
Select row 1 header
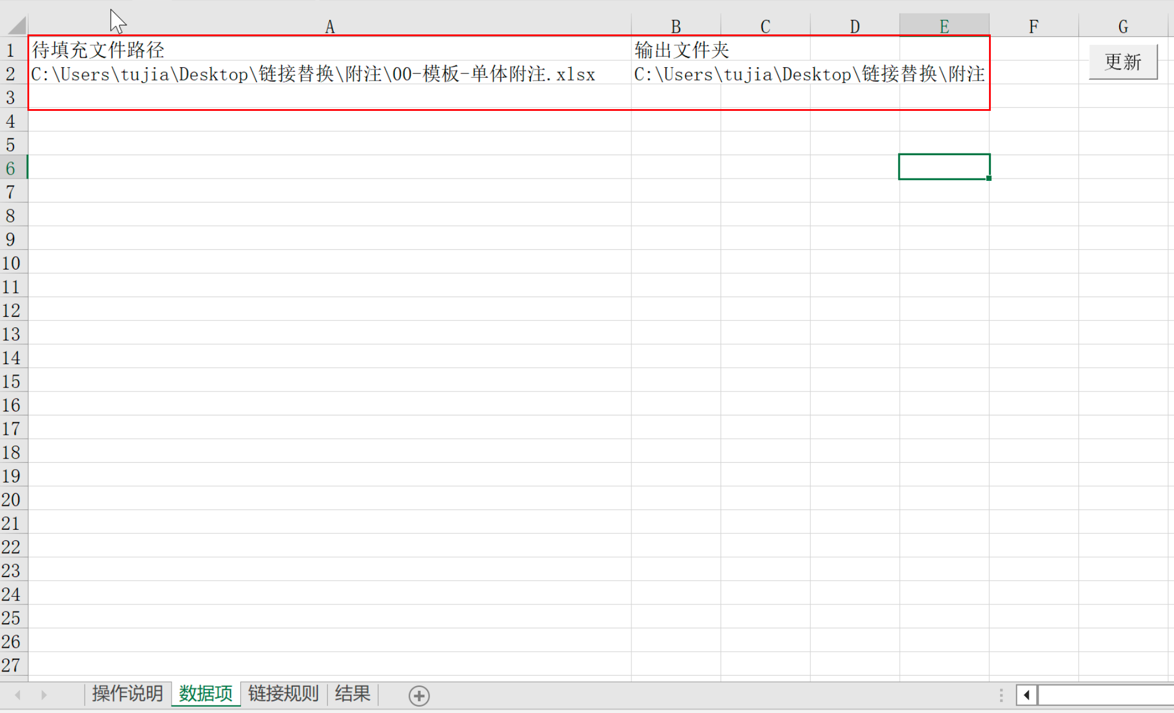click(x=13, y=50)
